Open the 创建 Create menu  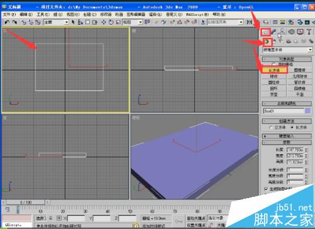(x=89, y=15)
